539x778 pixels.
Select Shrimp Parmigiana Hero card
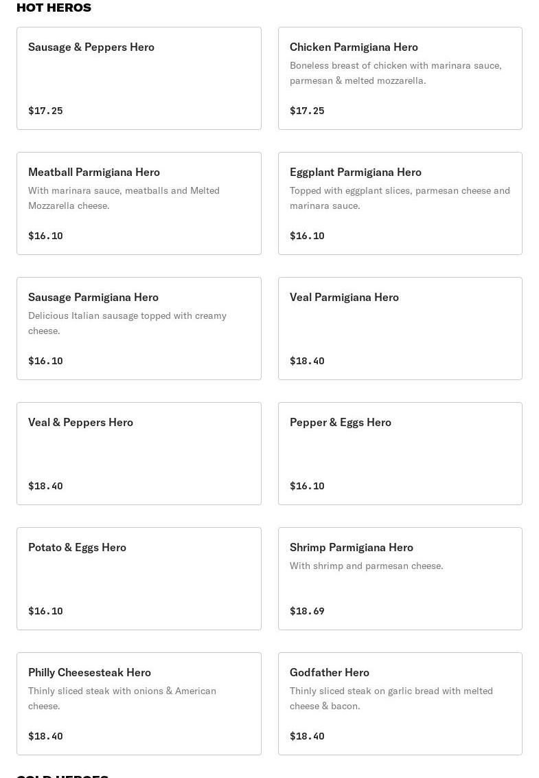point(400,579)
